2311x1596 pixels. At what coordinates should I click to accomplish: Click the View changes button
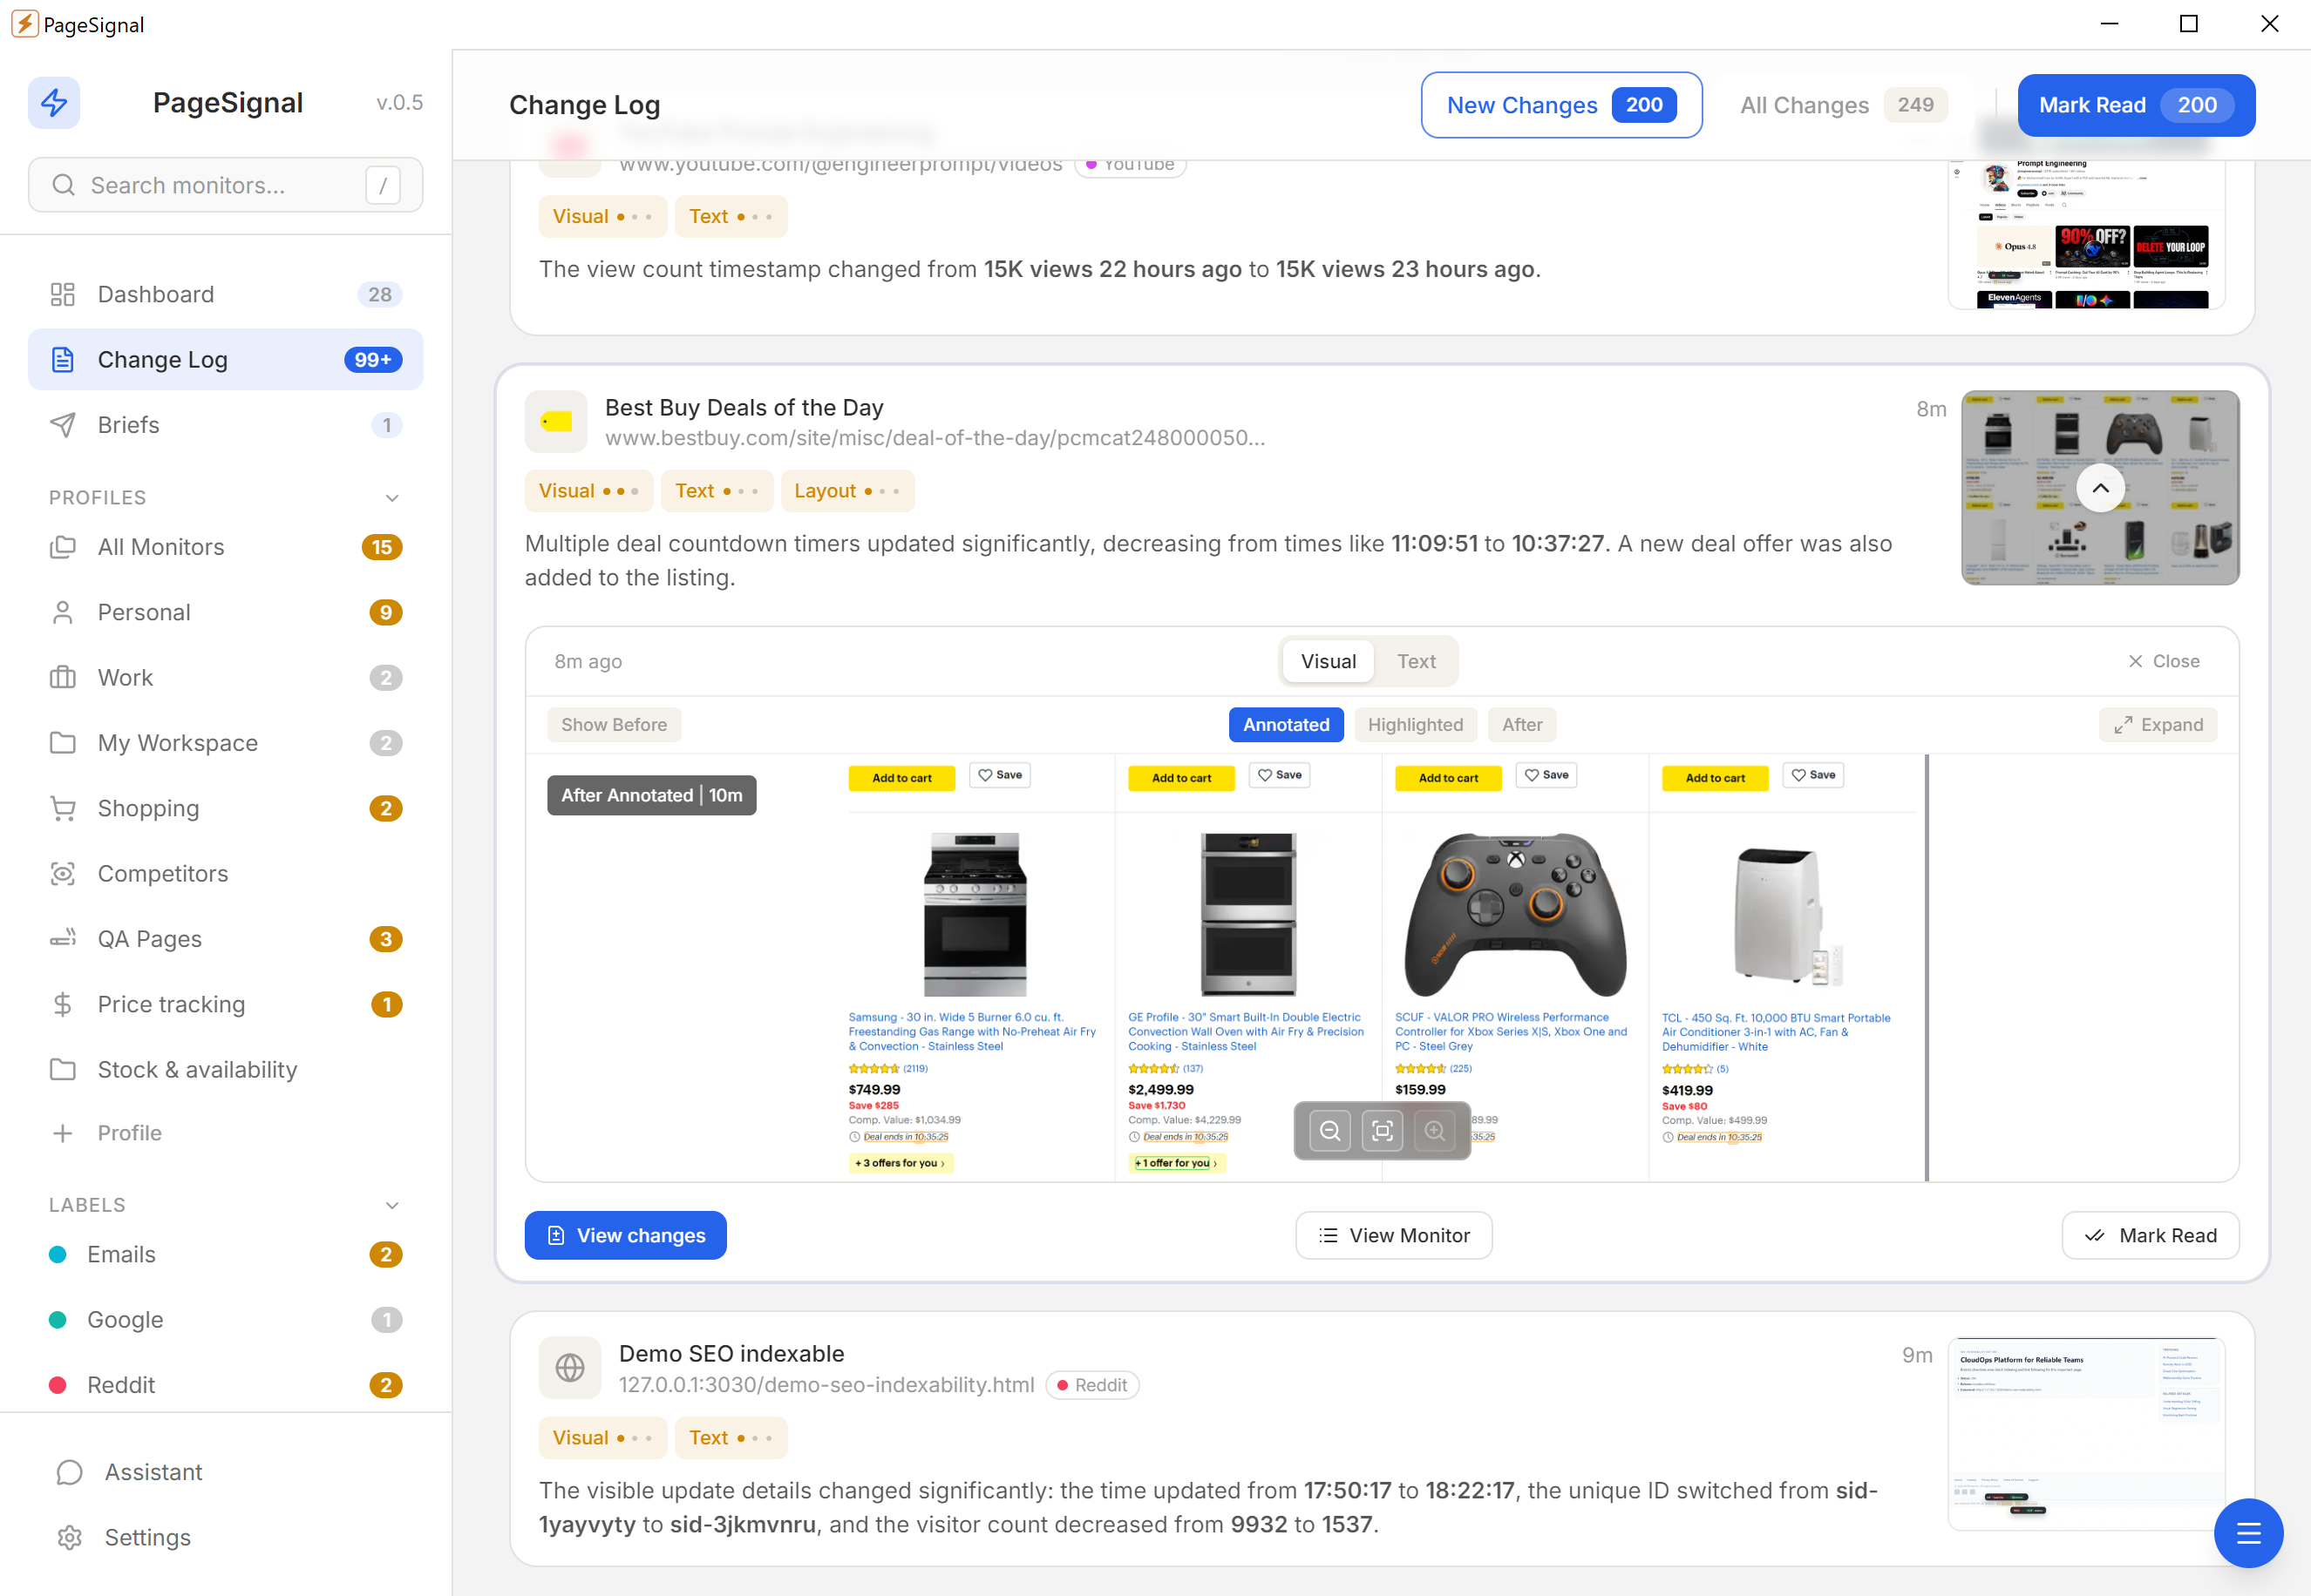[625, 1235]
